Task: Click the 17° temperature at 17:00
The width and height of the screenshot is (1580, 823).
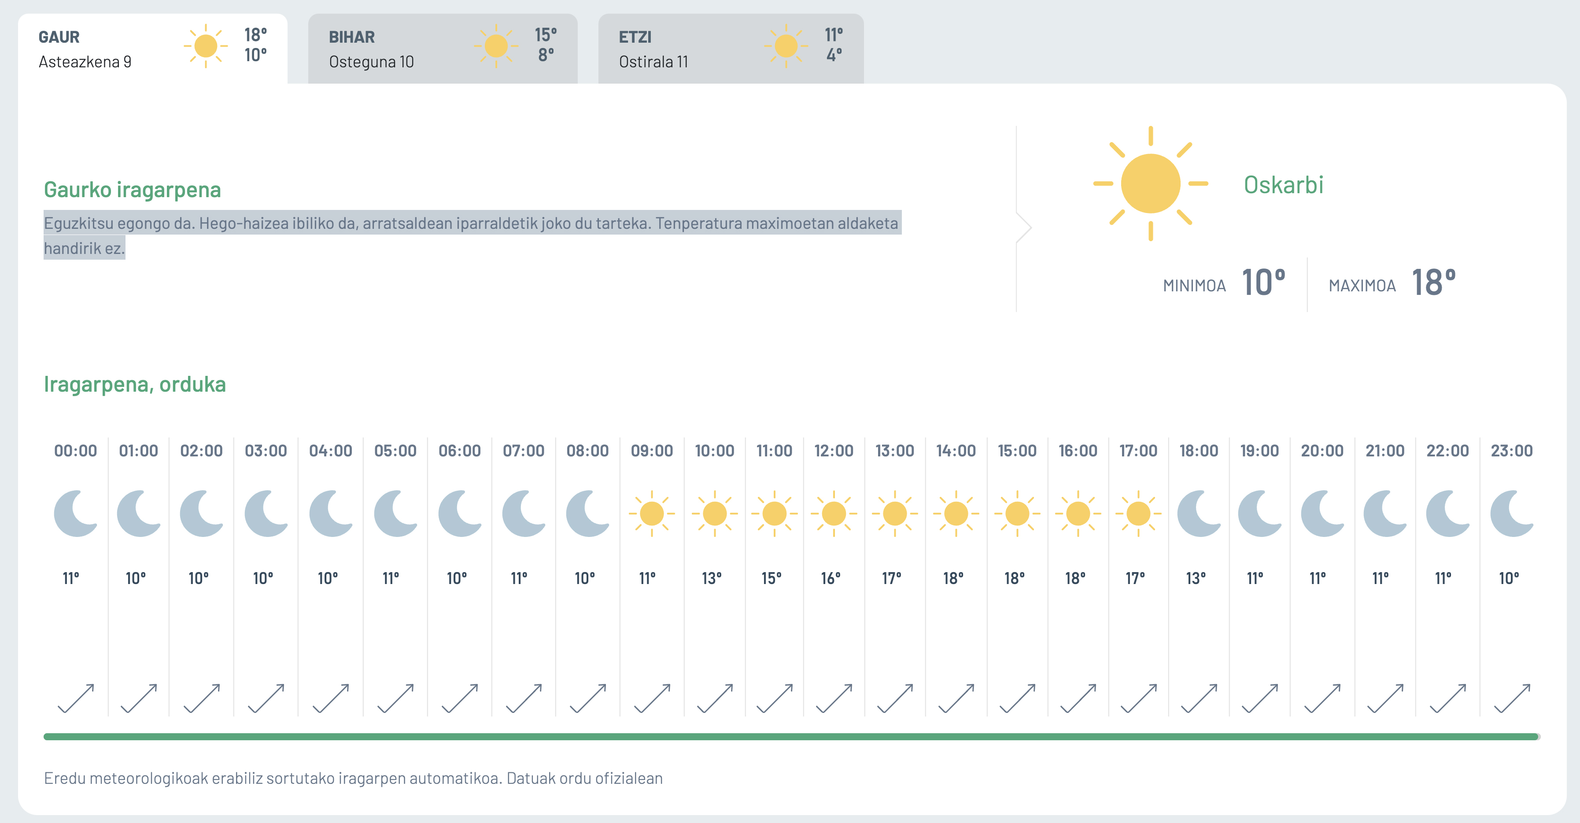Action: pyautogui.click(x=1135, y=578)
